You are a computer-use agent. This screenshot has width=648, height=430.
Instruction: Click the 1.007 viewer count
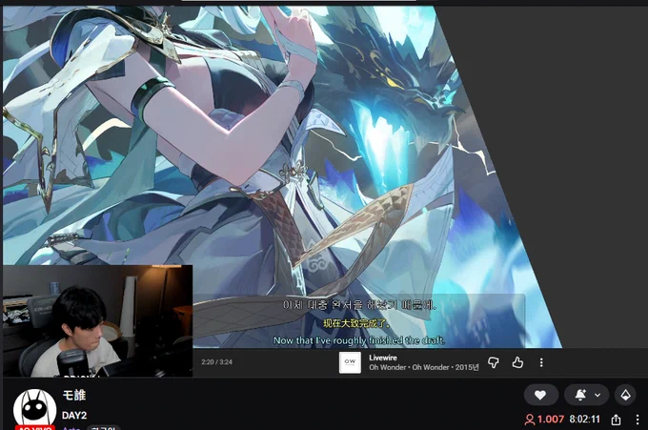(x=551, y=420)
